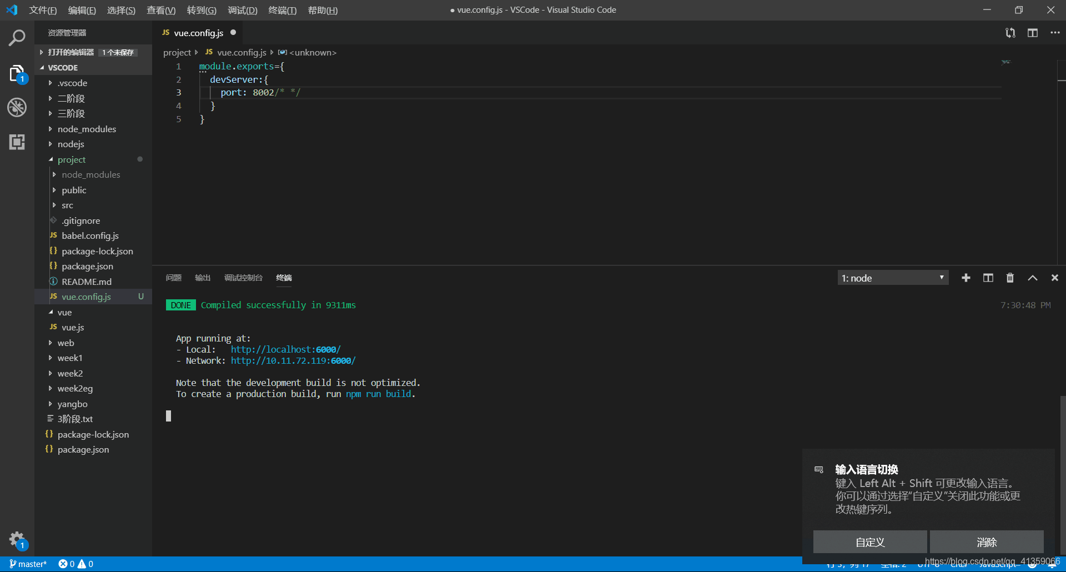Kill the terminal with trash icon

click(1010, 278)
